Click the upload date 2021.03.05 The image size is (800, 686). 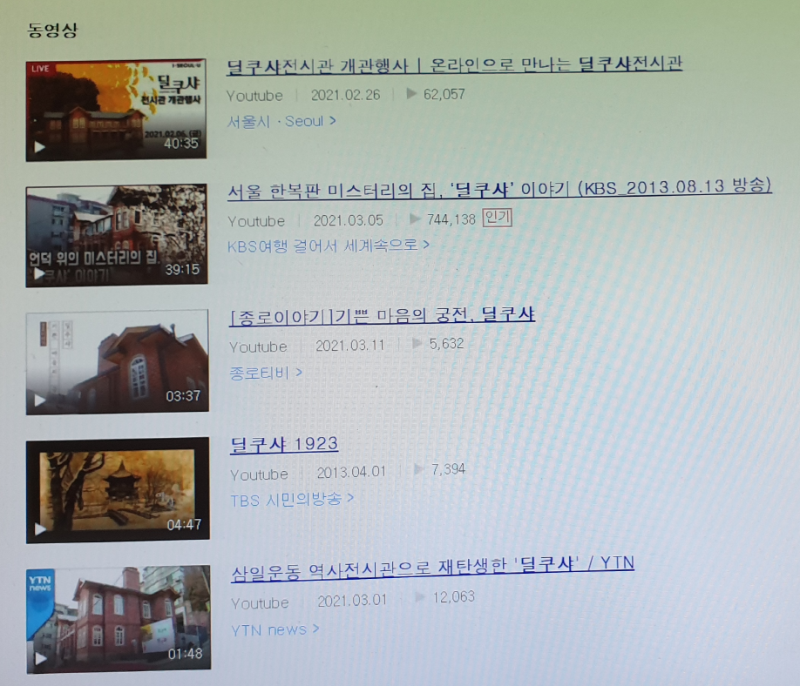point(349,220)
